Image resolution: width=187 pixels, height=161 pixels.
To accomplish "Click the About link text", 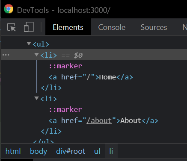I will click(131, 121).
